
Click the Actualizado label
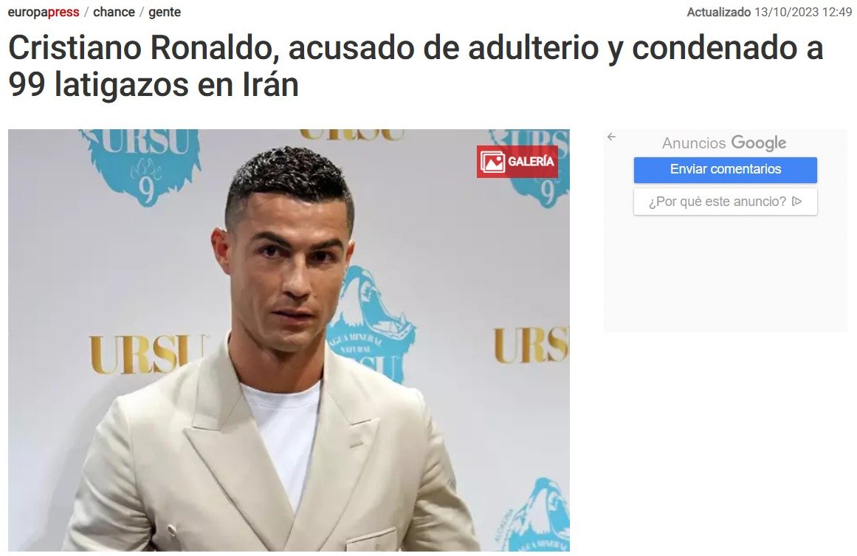719,12
